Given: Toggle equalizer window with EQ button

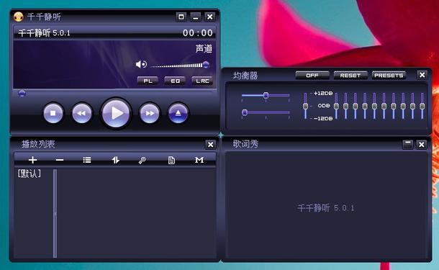Looking at the screenshot, I should (175, 81).
